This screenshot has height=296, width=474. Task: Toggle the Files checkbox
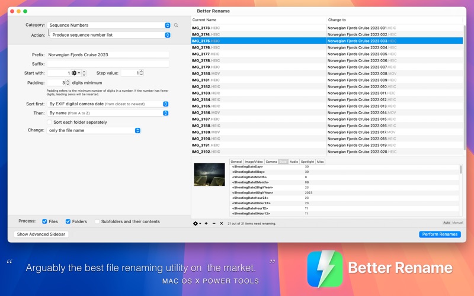pyautogui.click(x=45, y=221)
